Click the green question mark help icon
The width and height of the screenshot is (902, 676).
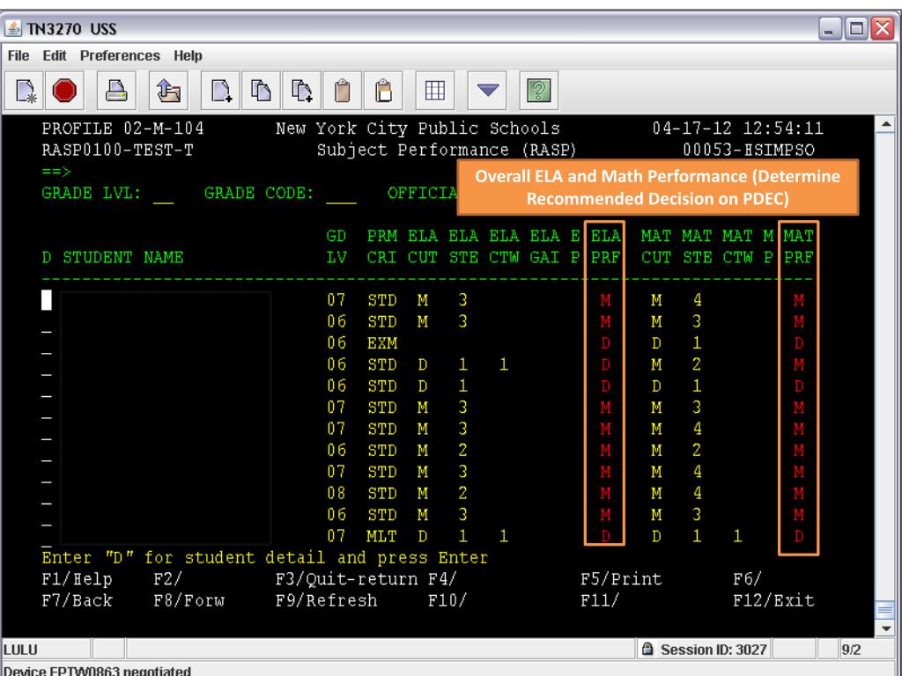point(539,91)
